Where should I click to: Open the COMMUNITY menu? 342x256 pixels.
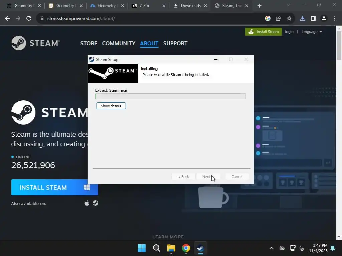point(119,43)
